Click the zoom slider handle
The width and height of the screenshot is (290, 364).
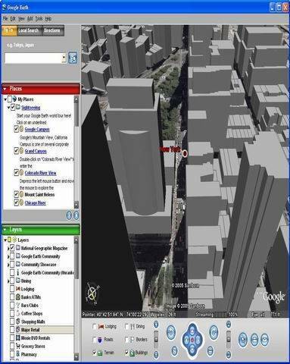point(157,340)
